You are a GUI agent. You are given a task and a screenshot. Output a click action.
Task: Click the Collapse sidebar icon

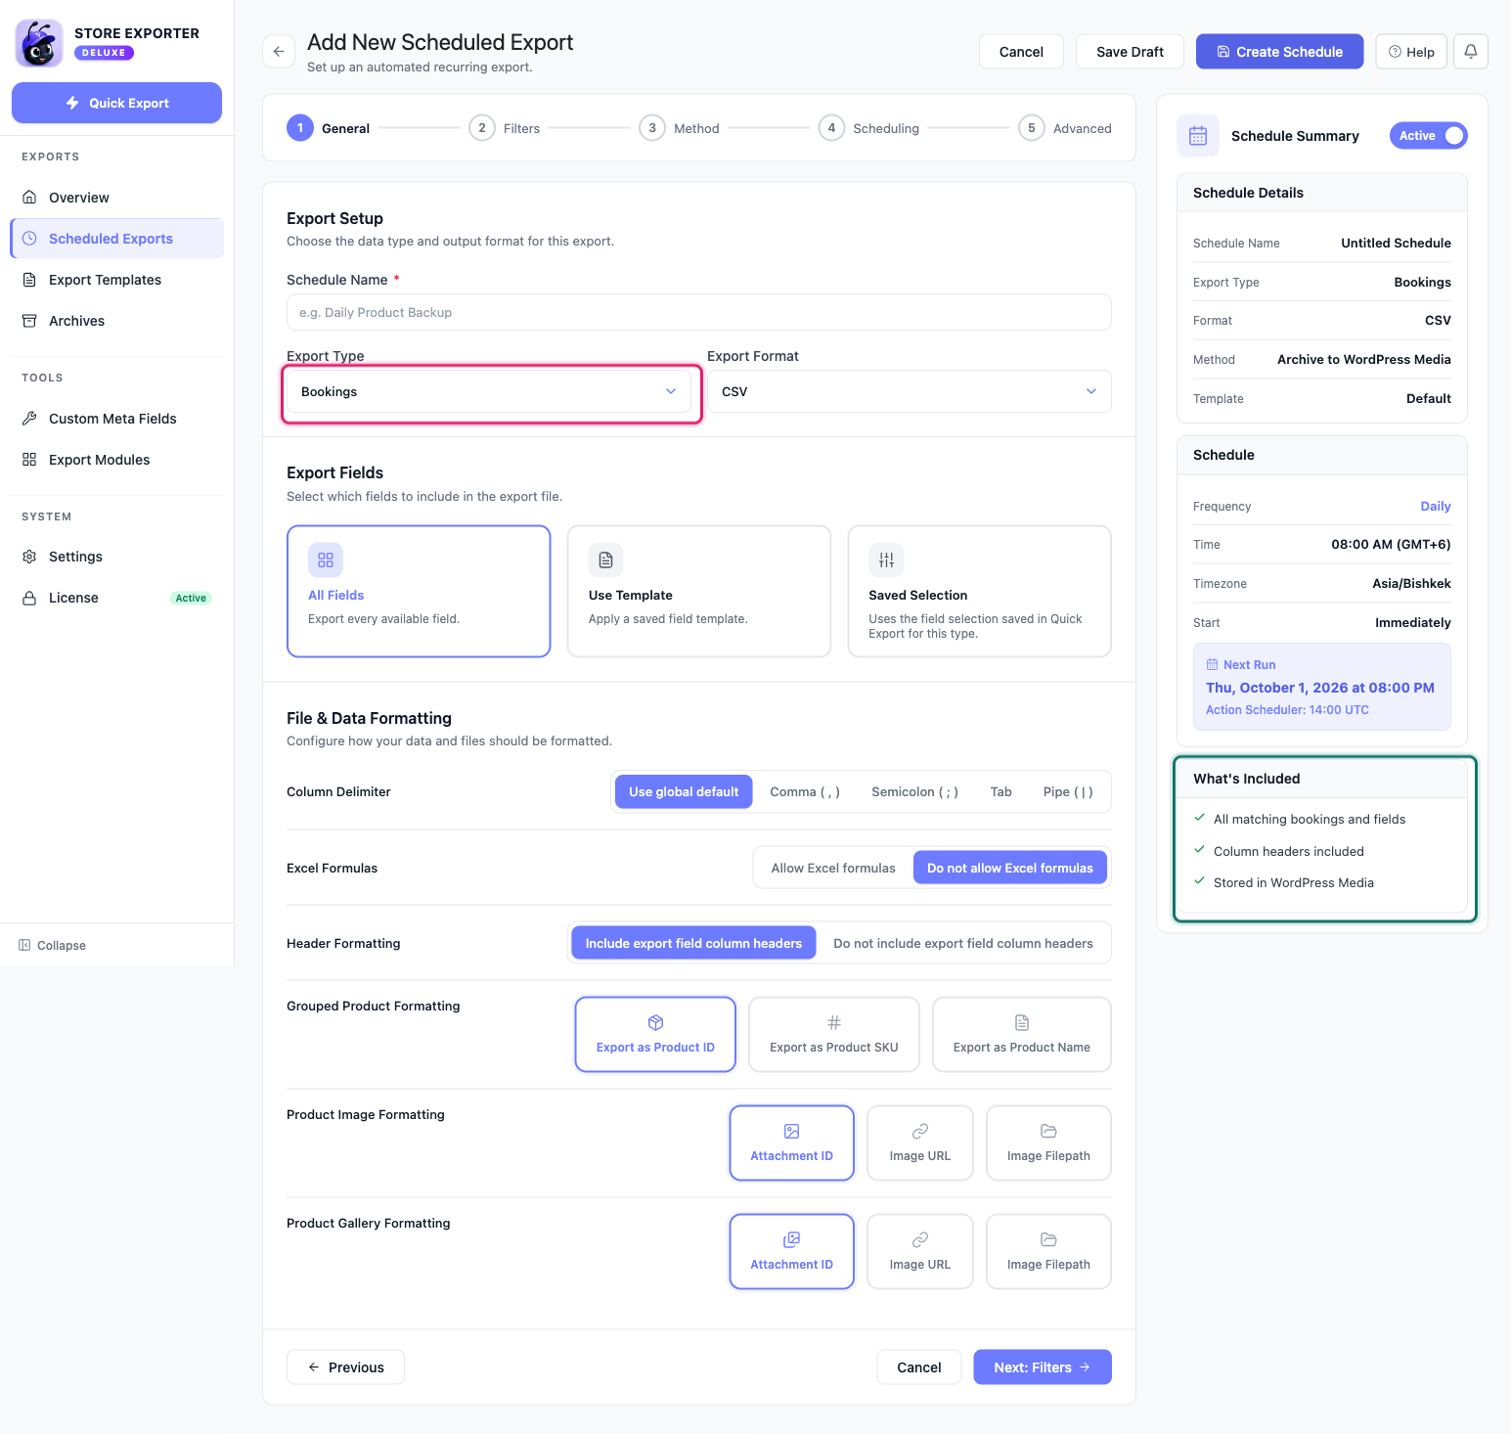[x=24, y=945]
